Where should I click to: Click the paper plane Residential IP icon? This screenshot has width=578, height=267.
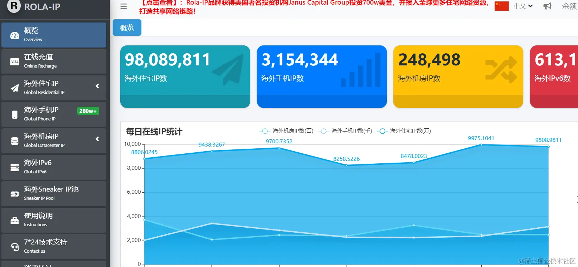(x=15, y=88)
